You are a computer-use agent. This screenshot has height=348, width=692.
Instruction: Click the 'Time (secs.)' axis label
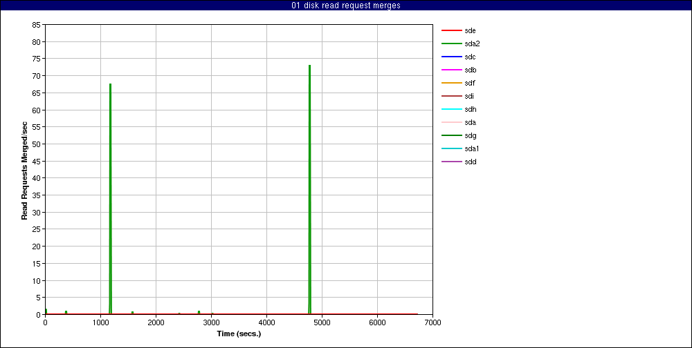[239, 334]
